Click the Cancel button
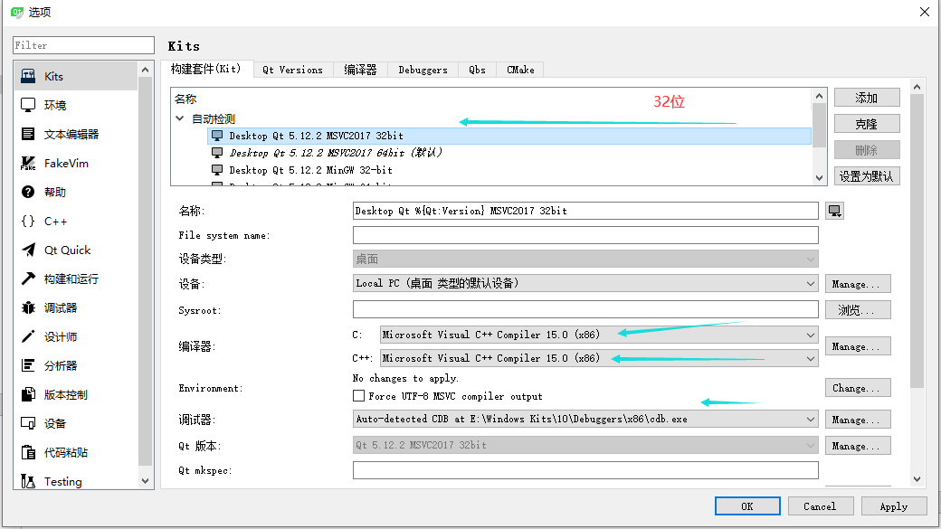Image resolution: width=941 pixels, height=529 pixels. [x=821, y=506]
